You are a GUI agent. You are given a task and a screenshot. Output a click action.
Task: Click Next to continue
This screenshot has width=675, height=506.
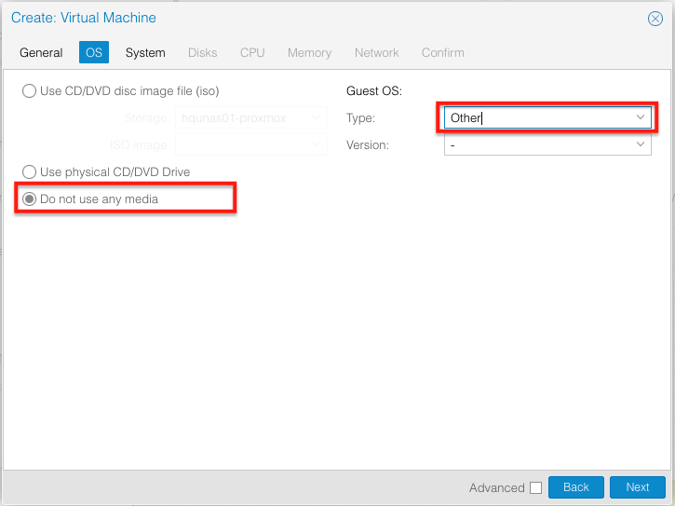coord(637,487)
